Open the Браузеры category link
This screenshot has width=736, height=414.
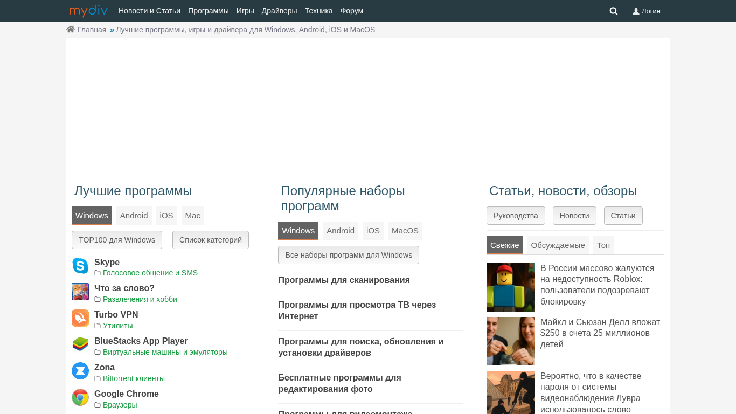pos(120,405)
